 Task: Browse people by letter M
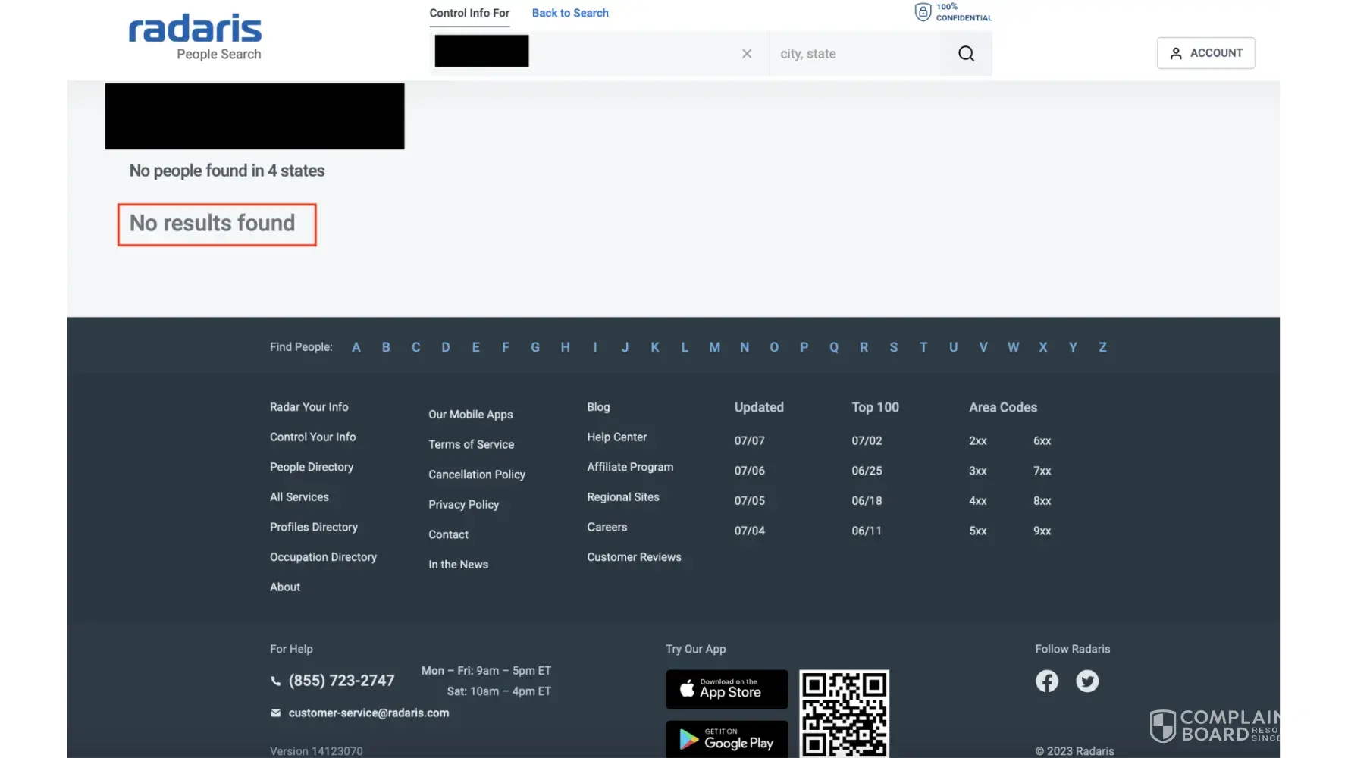tap(714, 347)
